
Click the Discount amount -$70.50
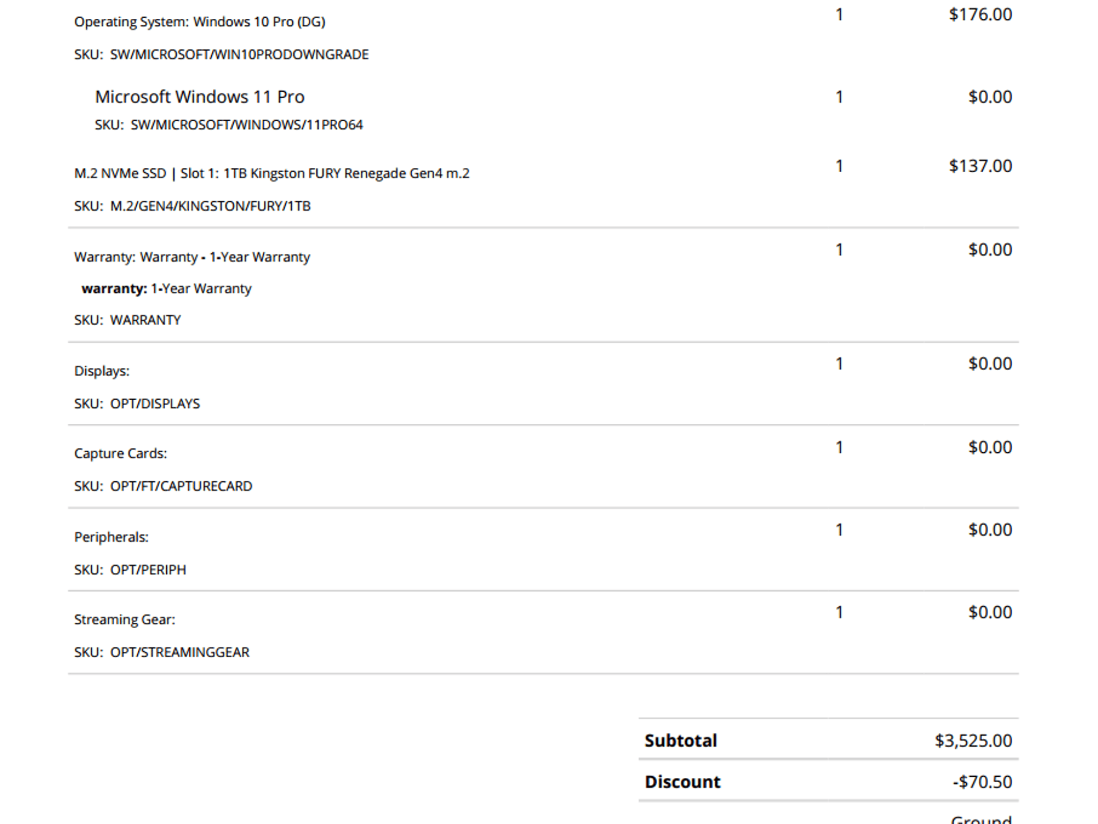pos(983,782)
